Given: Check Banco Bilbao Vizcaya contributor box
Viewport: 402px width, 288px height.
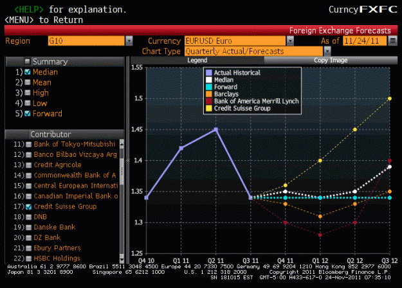Looking at the screenshot, I should point(29,154).
